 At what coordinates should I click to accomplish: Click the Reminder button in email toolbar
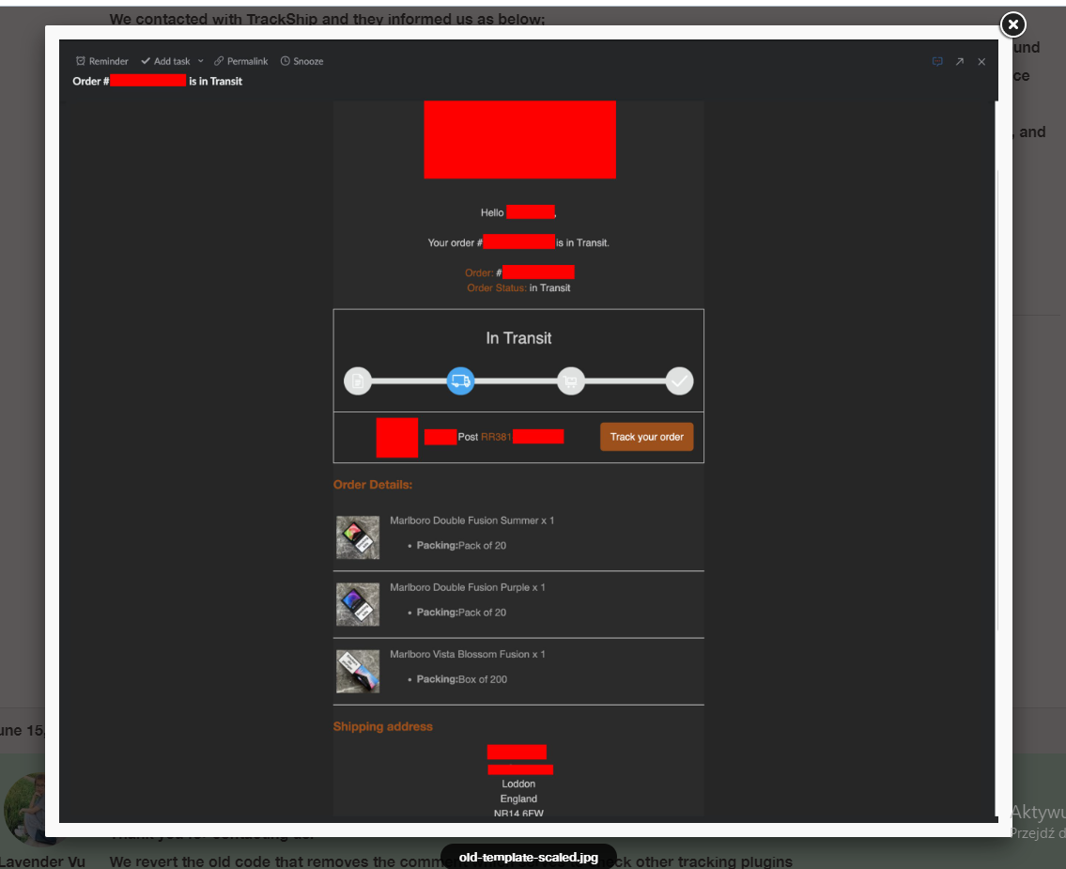point(102,61)
